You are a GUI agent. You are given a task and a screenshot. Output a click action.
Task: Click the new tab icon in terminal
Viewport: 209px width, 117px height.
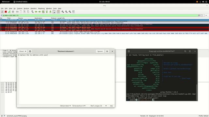coord(129,51)
